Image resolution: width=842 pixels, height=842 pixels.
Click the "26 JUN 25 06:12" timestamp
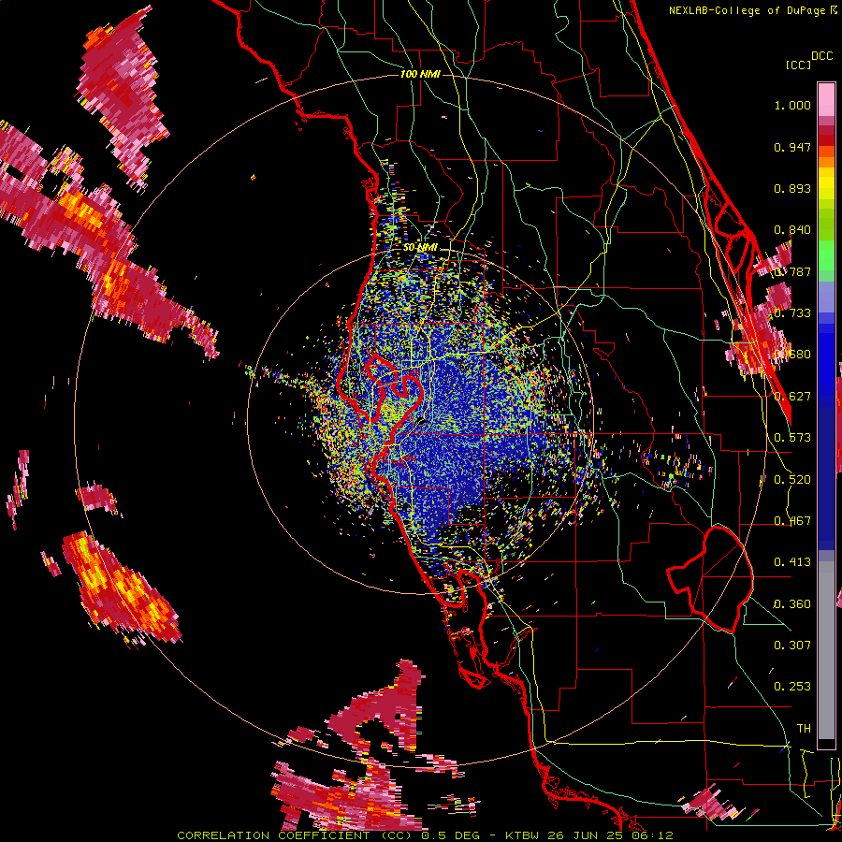coord(610,835)
